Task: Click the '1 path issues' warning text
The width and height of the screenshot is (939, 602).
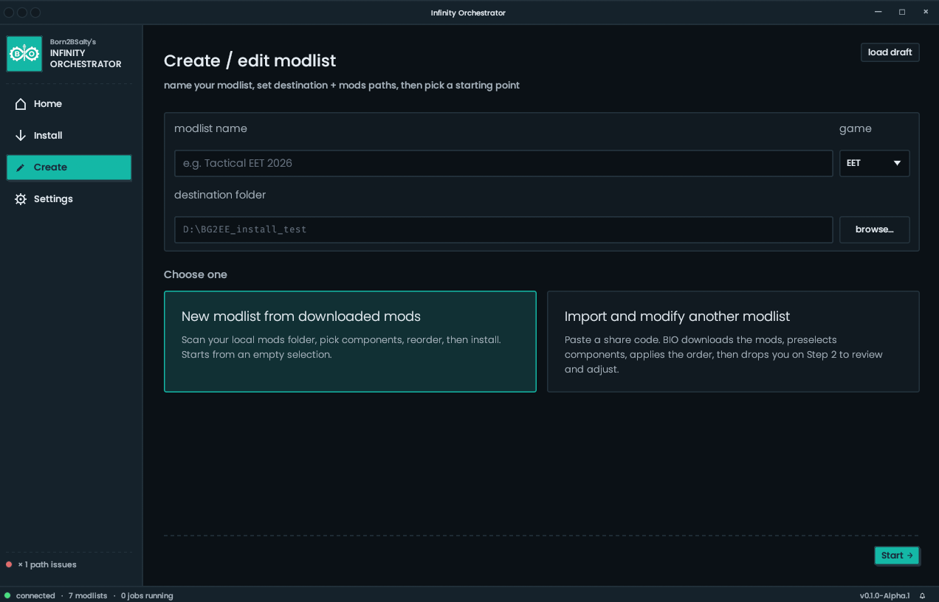Action: pyautogui.click(x=47, y=564)
